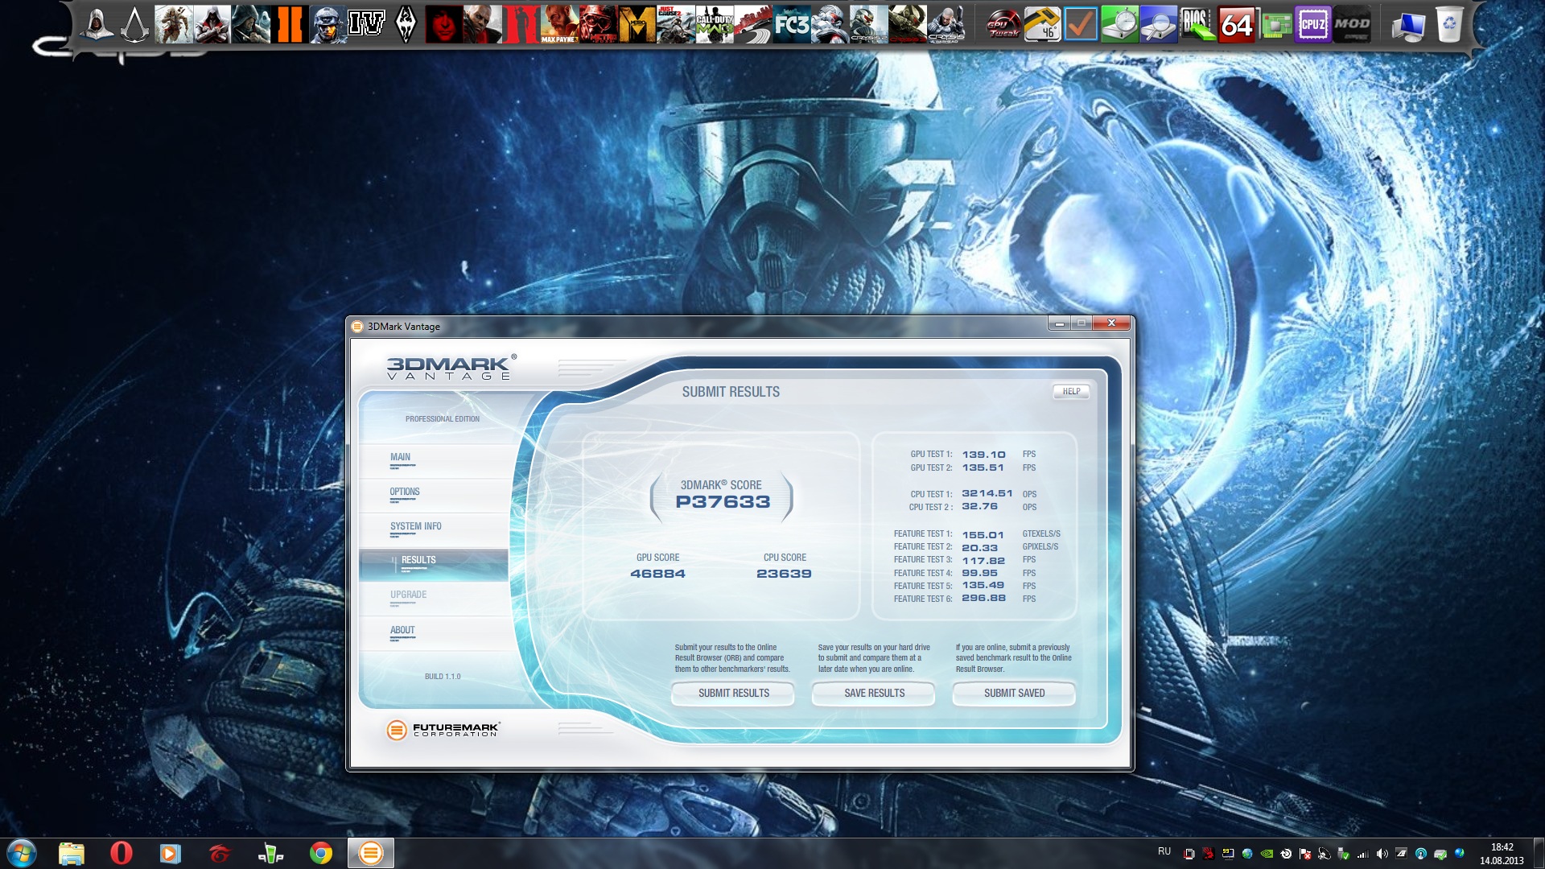
Task: Select the RESULTS section
Action: click(433, 565)
